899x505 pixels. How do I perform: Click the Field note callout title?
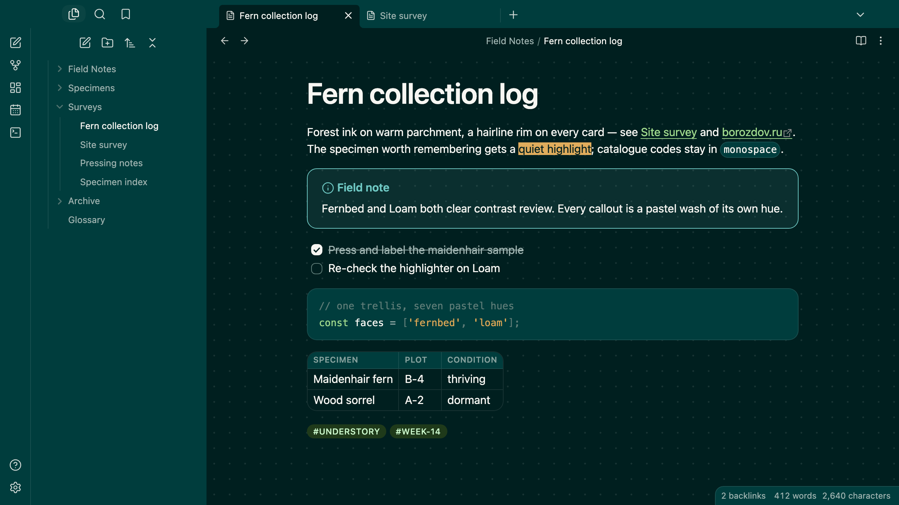point(363,188)
